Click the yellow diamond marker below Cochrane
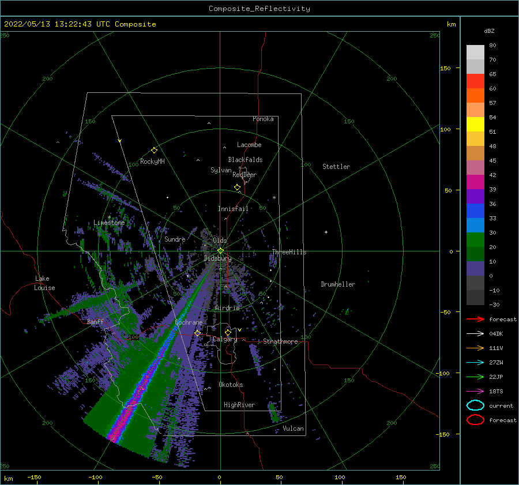The image size is (519, 485). pyautogui.click(x=197, y=333)
